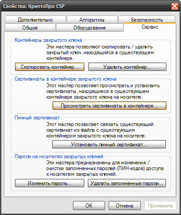Click Скопировать контейнер button
This screenshot has width=181, height=215.
(49, 67)
